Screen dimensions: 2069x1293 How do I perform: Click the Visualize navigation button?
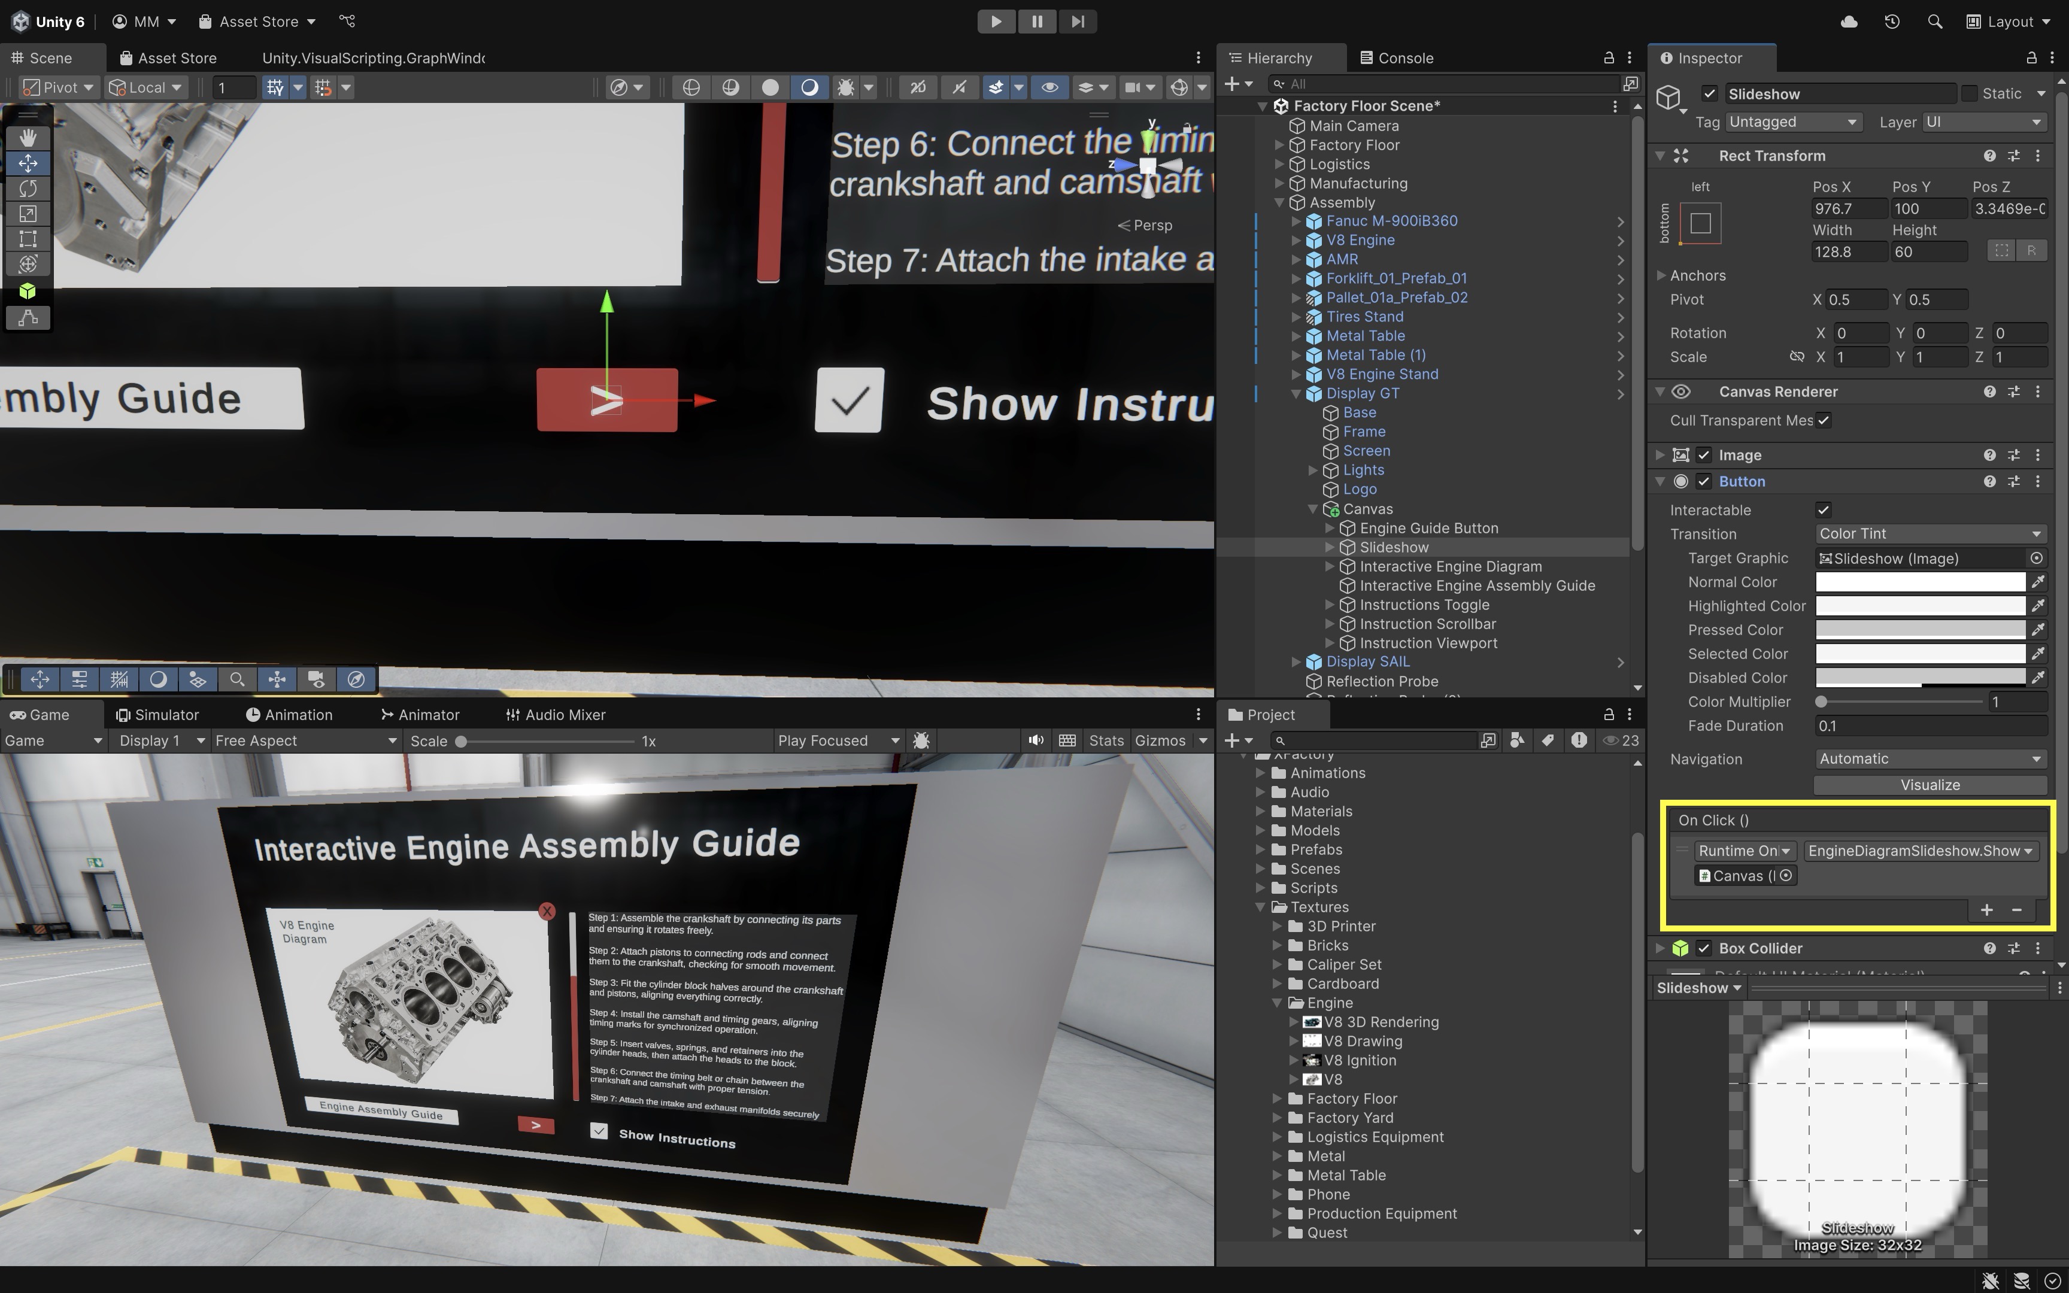point(1930,785)
